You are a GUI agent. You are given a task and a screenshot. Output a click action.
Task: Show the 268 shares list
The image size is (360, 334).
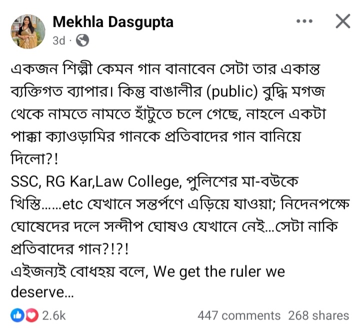click(x=318, y=315)
